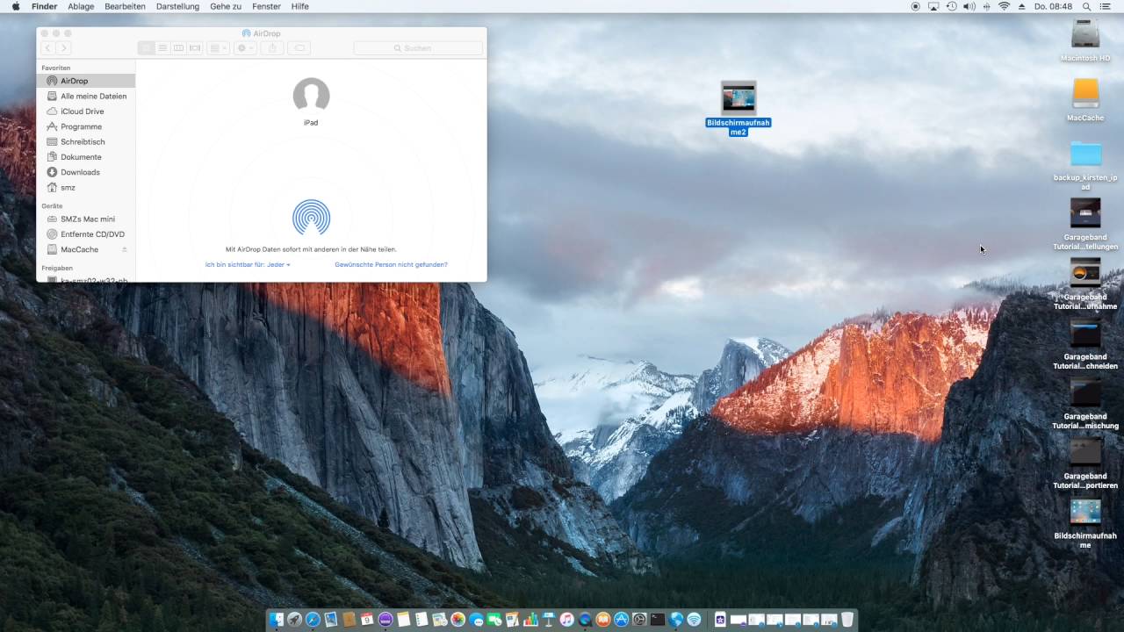Open Spotlight search
Viewport: 1124px width, 632px height.
(1086, 6)
